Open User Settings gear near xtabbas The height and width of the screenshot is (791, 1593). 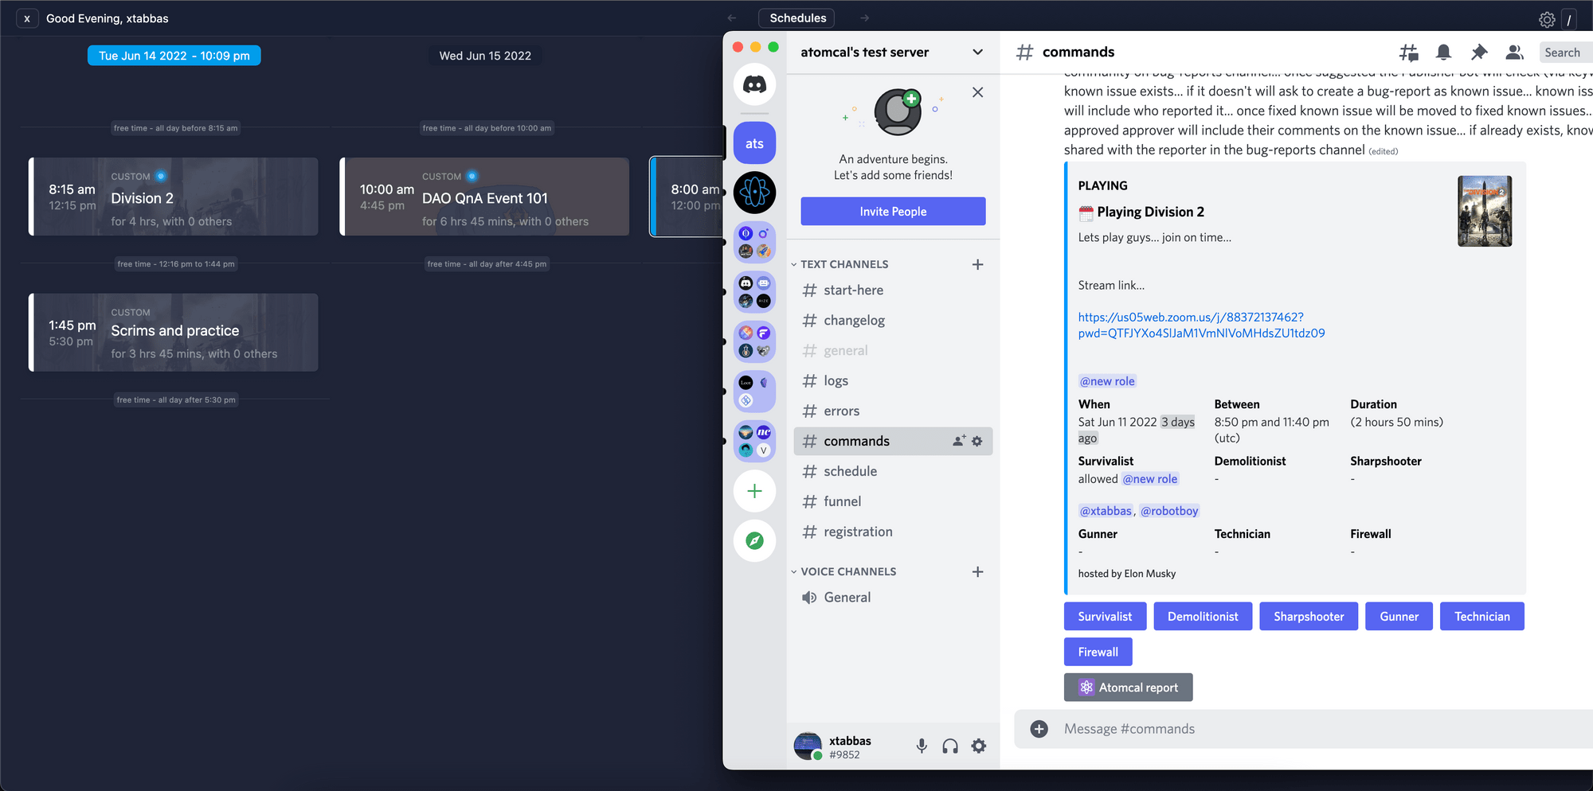click(979, 746)
